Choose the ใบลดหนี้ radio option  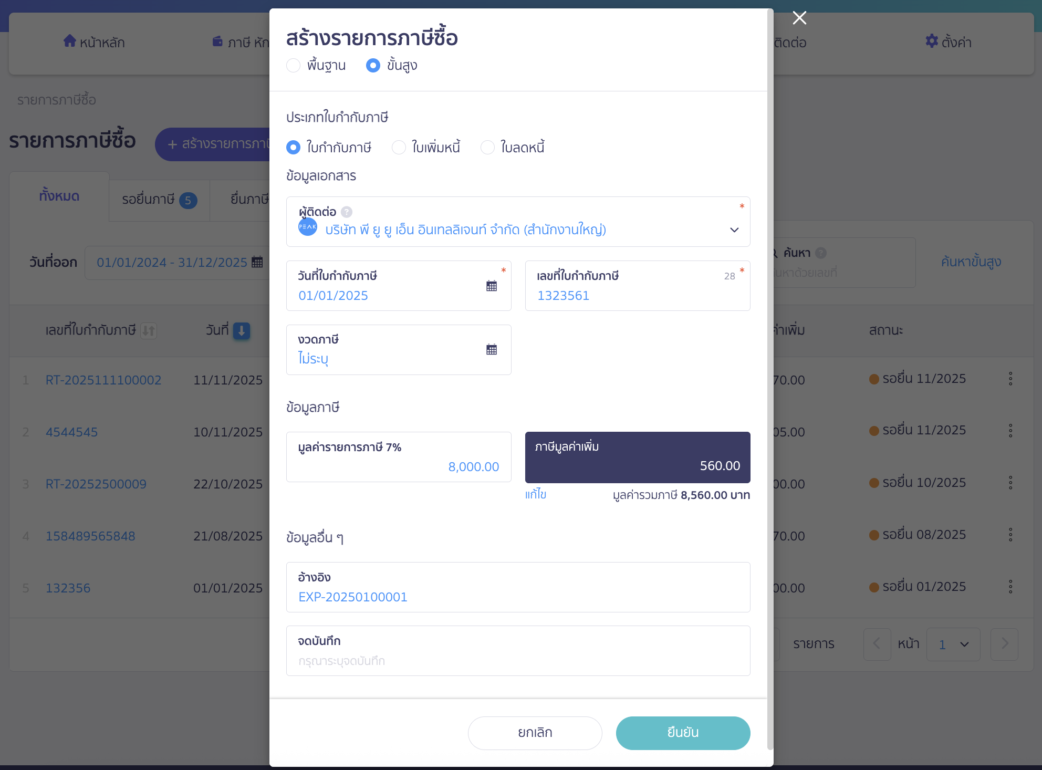(x=488, y=147)
